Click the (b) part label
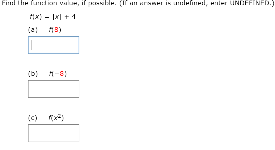Image resolution: width=275 pixels, height=150 pixels. pyautogui.click(x=33, y=74)
